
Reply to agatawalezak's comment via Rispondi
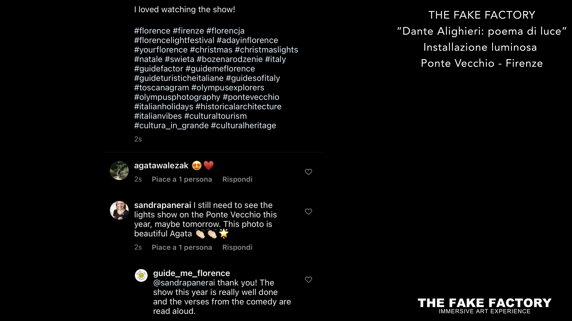(237, 179)
